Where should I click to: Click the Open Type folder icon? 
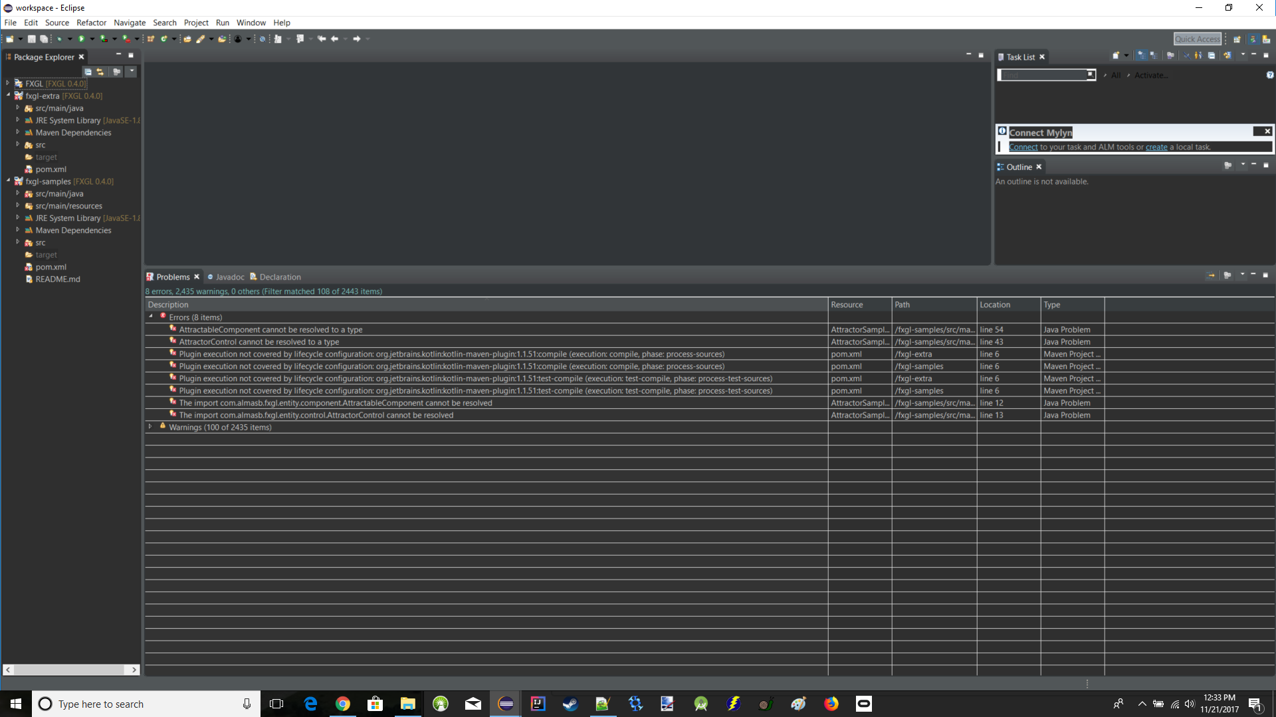(x=187, y=39)
